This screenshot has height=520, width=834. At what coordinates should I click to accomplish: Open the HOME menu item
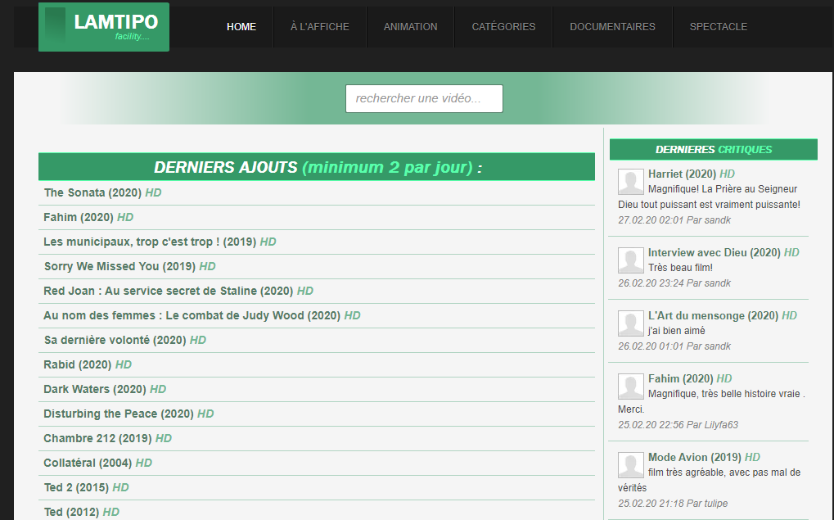[241, 27]
